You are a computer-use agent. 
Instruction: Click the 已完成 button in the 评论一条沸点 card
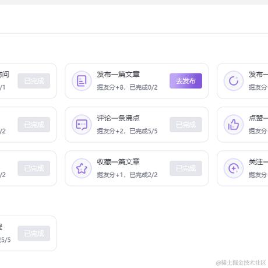tap(186, 125)
